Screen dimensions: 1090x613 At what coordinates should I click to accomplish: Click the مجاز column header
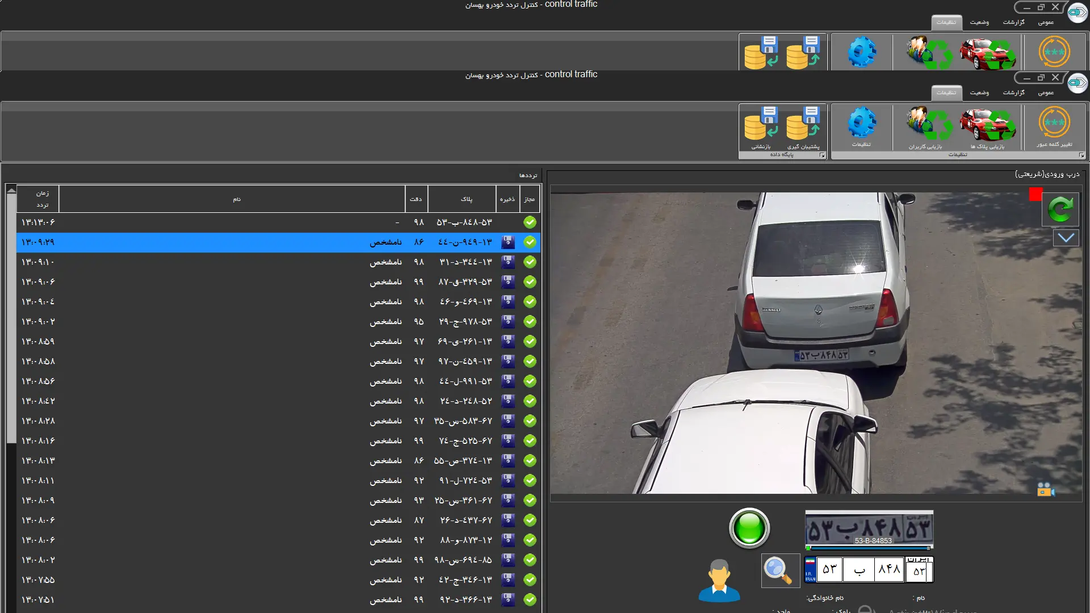[530, 199]
